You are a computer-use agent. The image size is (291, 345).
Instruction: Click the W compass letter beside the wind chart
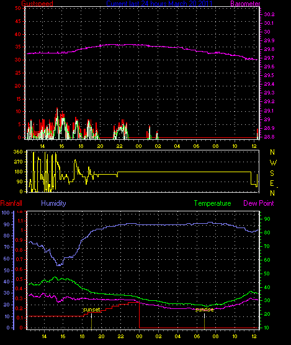(x=273, y=163)
